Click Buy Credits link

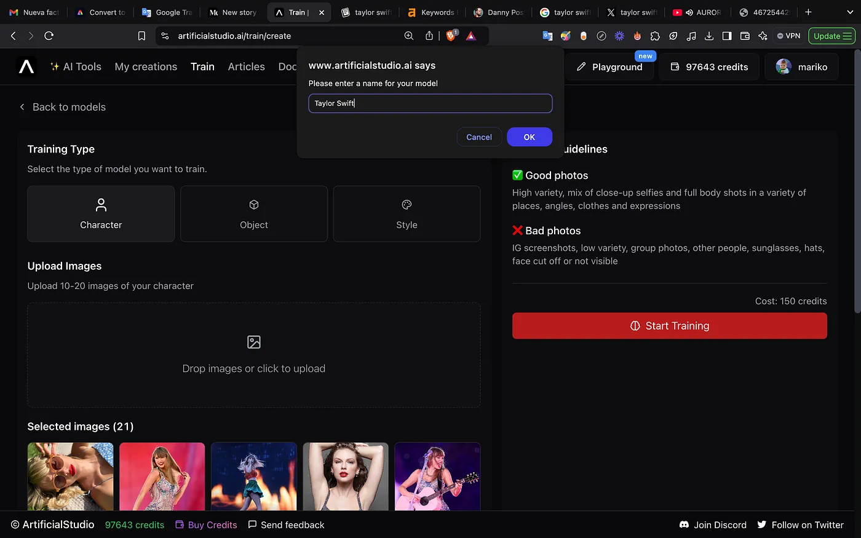206,524
